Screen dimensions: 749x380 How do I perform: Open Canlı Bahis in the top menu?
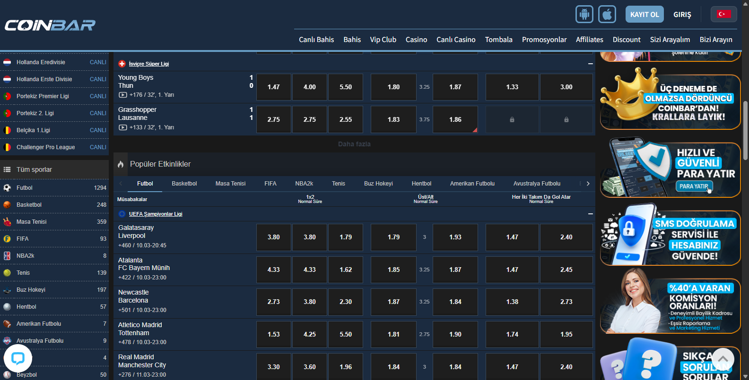coord(316,40)
